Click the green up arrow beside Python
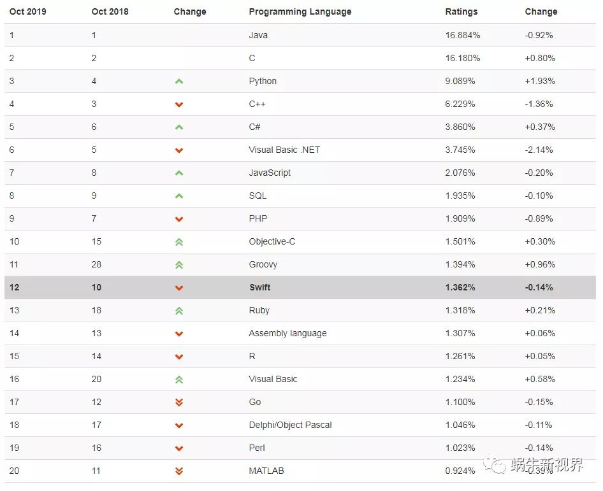The image size is (603, 491). click(x=179, y=82)
